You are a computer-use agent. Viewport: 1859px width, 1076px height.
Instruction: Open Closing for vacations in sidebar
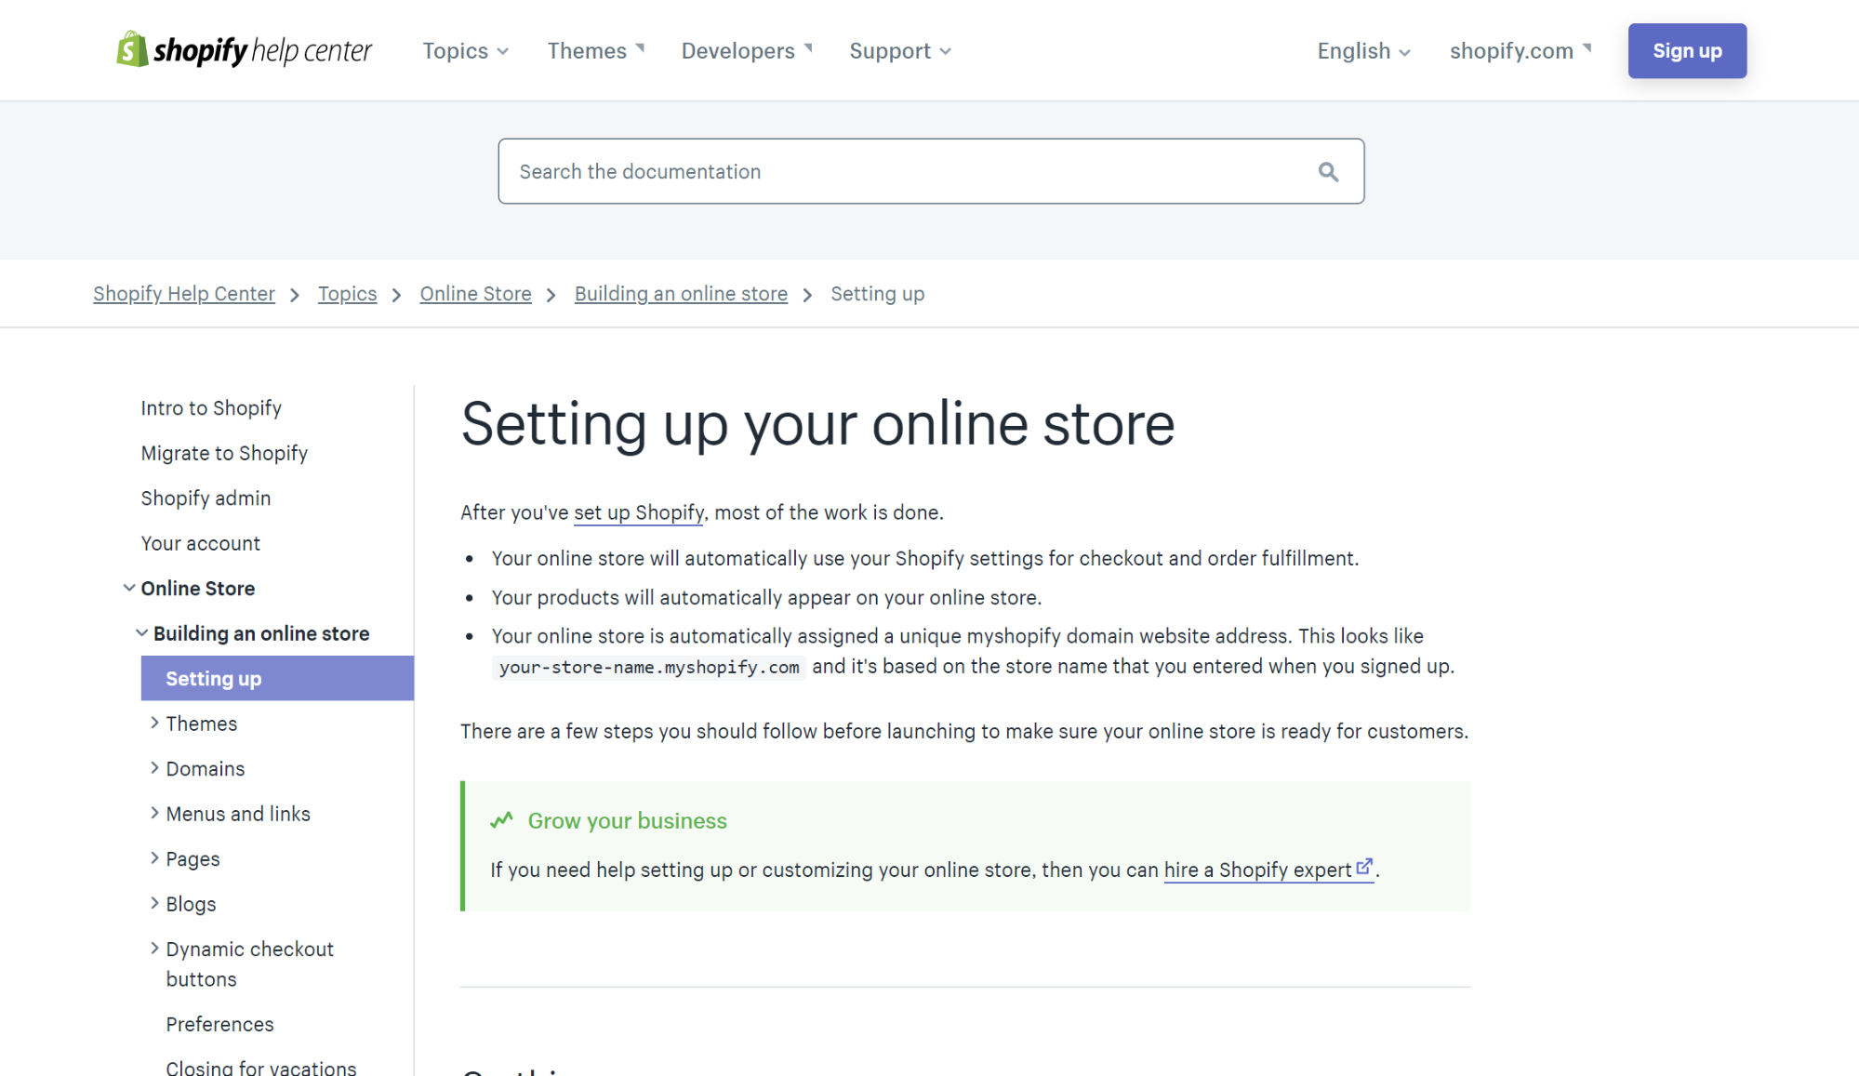(261, 1067)
